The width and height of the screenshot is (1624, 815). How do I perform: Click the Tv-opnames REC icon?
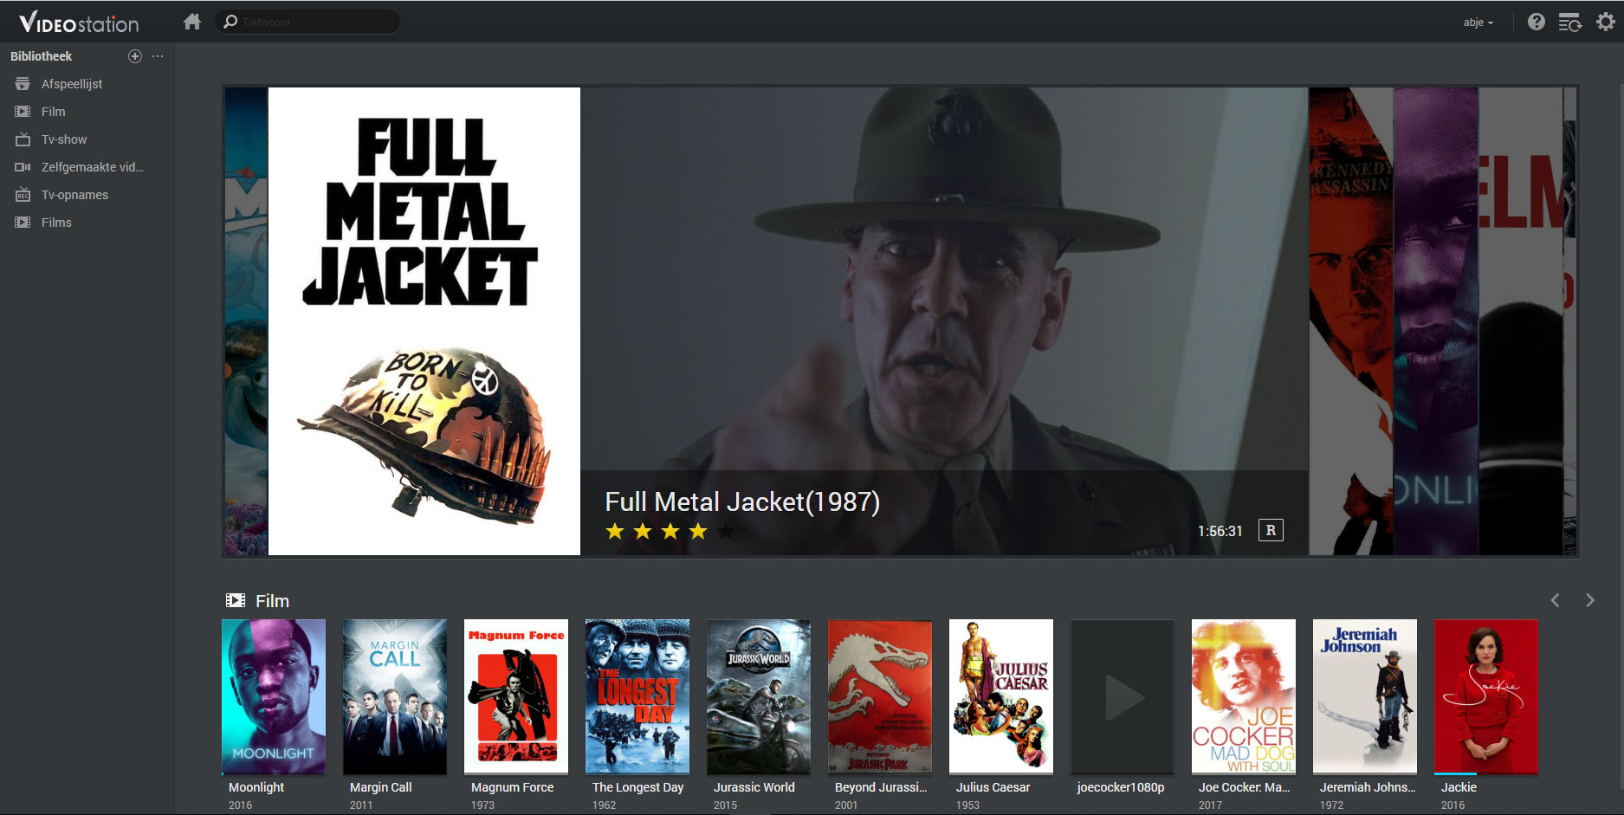pos(23,195)
